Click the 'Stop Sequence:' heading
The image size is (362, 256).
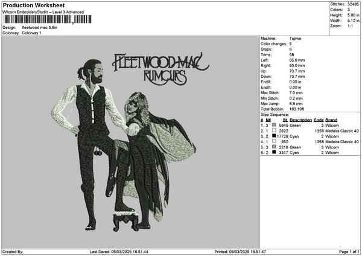point(275,115)
